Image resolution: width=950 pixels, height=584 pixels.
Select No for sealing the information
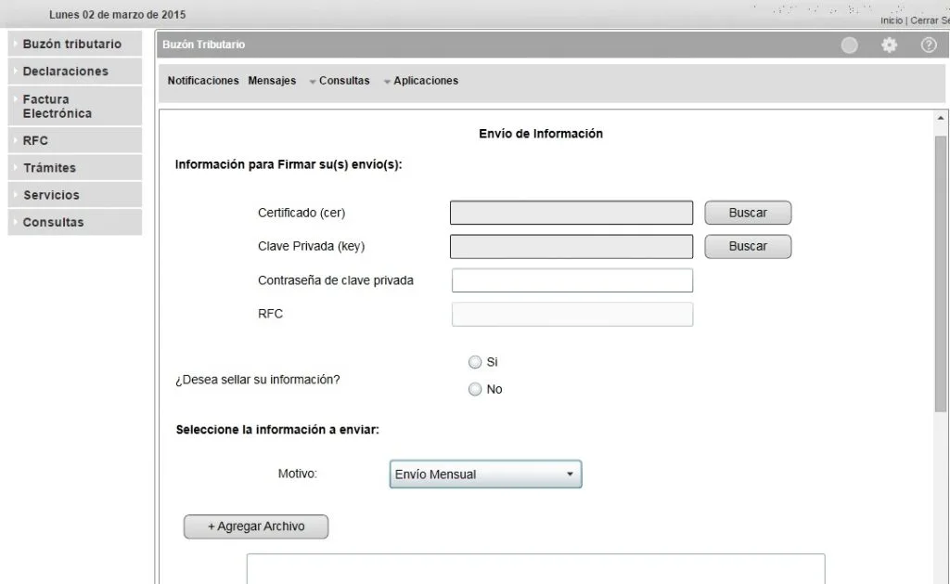(x=475, y=389)
